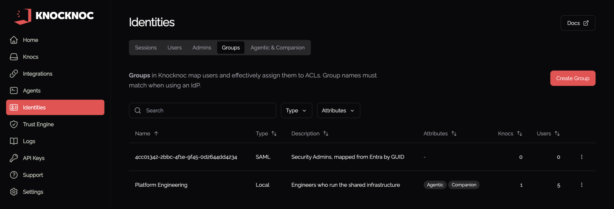Open the Attributes filter dropdown
The height and width of the screenshot is (209, 614).
[x=338, y=110]
